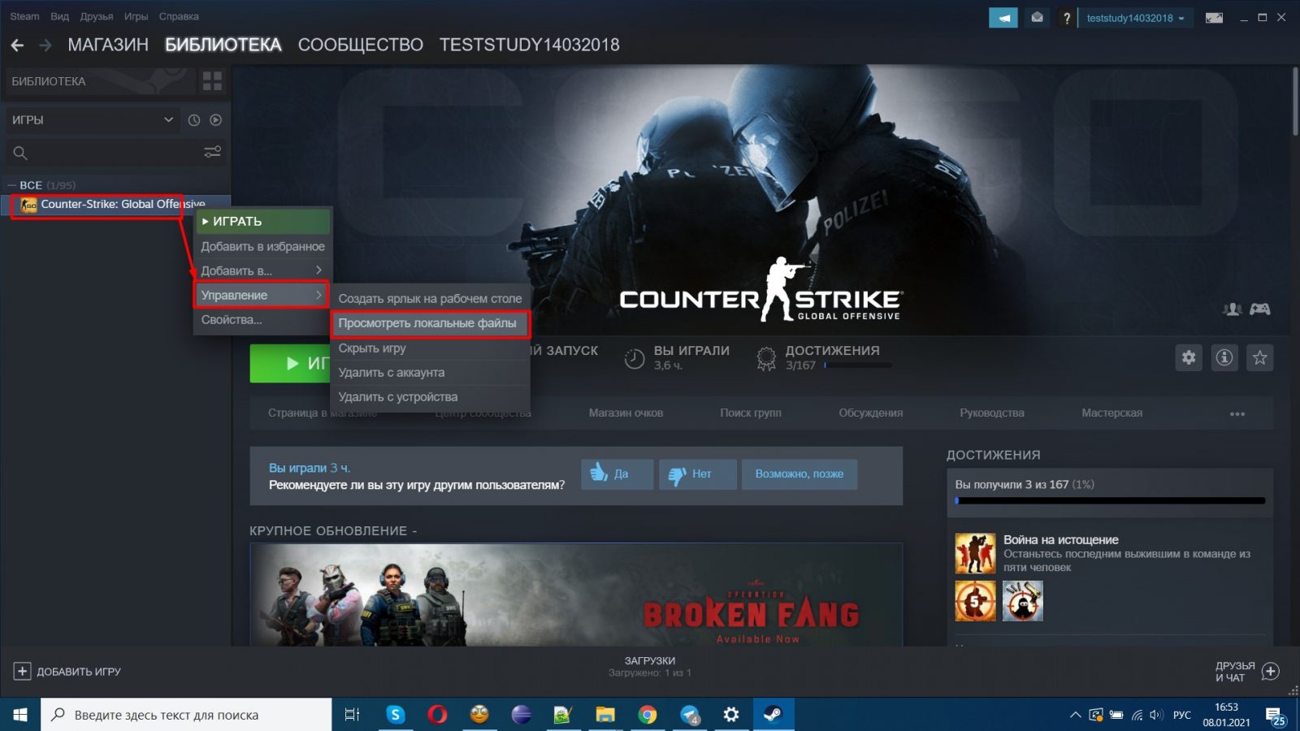Show hidden system tray icons
Screen dimensions: 1300x731
[1075, 715]
